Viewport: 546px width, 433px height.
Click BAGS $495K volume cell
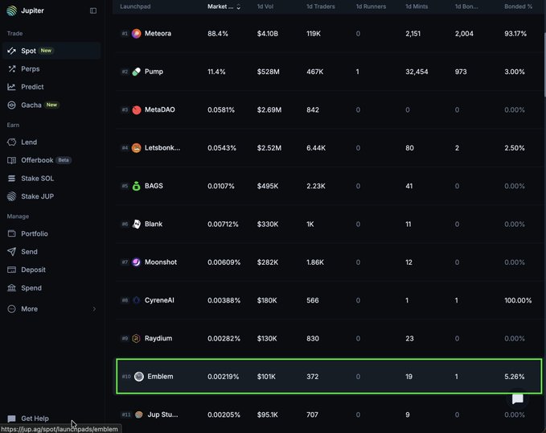click(268, 186)
